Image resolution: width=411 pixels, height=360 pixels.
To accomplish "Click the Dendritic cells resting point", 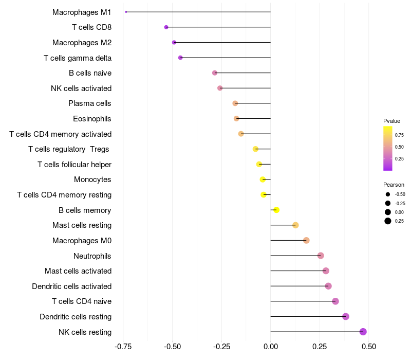I will tap(346, 316).
